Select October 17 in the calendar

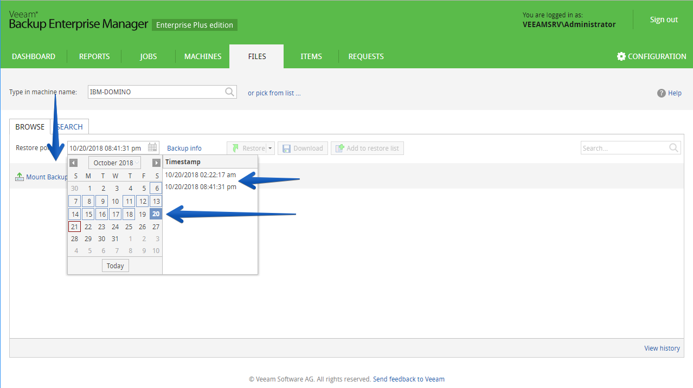115,214
